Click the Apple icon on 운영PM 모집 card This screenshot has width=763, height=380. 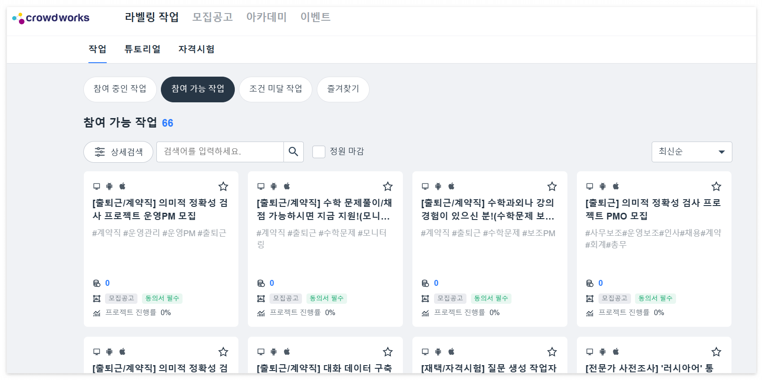click(x=122, y=186)
